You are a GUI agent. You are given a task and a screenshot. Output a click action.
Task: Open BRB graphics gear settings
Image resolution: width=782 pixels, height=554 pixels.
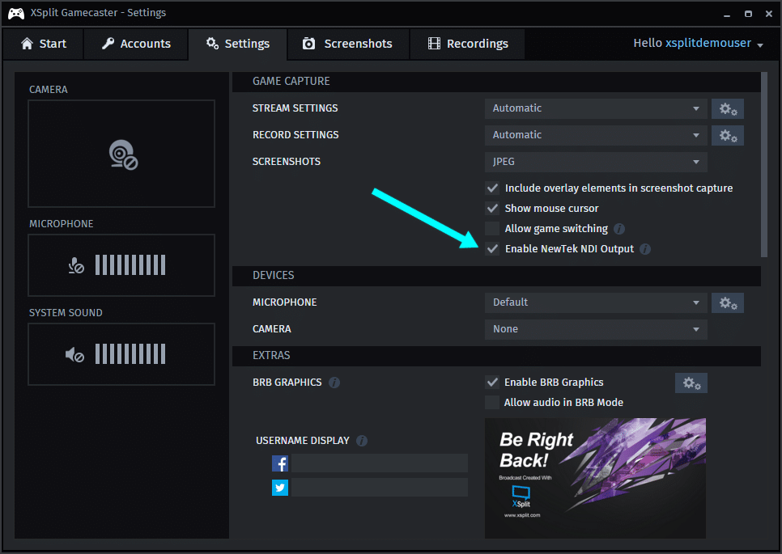[x=691, y=383]
